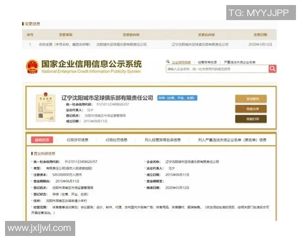Click the credit code in the header card
Image resolution: width=301 pixels, height=241 pixels.
coord(112,104)
